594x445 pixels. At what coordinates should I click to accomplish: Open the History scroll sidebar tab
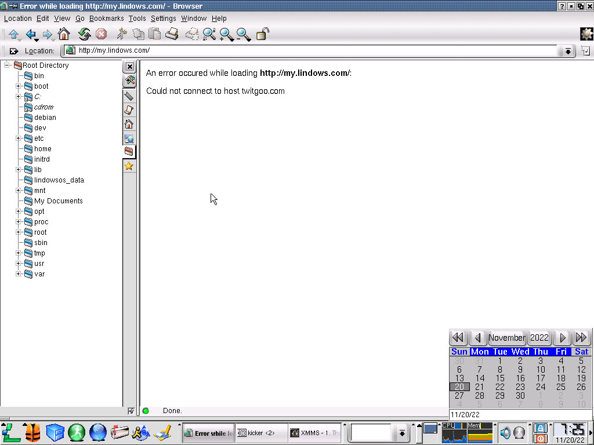(x=129, y=110)
